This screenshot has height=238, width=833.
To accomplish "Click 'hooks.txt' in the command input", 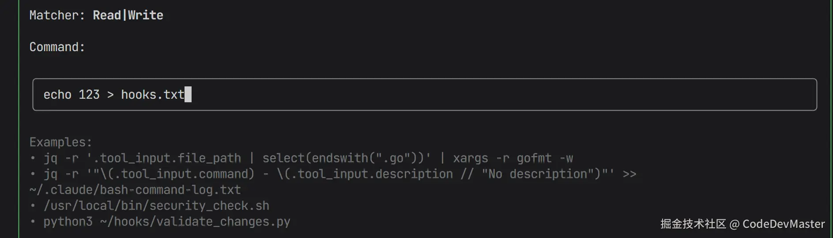I will pyautogui.click(x=152, y=95).
